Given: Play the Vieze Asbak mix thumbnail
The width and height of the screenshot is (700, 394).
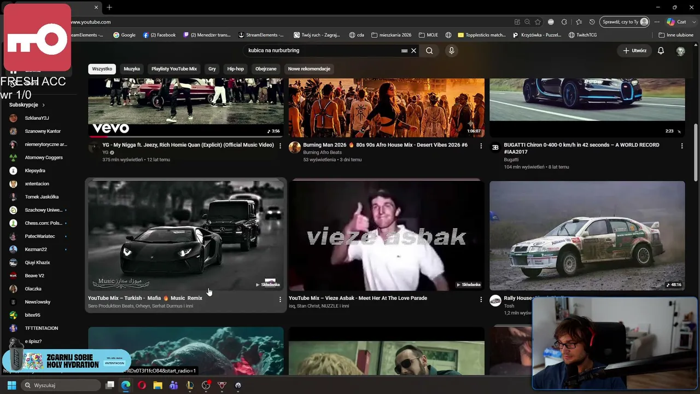Looking at the screenshot, I should [x=387, y=236].
